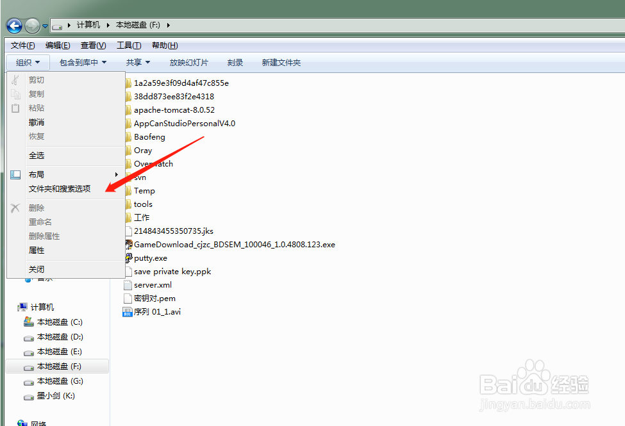The width and height of the screenshot is (625, 426).
Task: Open 本地磁盘 (D:) in navigation pane
Action: [60, 337]
